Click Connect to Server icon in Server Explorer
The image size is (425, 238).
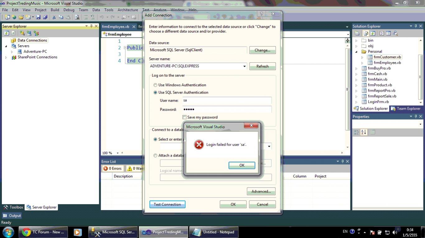(29, 33)
